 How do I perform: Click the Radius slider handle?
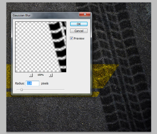22,90
